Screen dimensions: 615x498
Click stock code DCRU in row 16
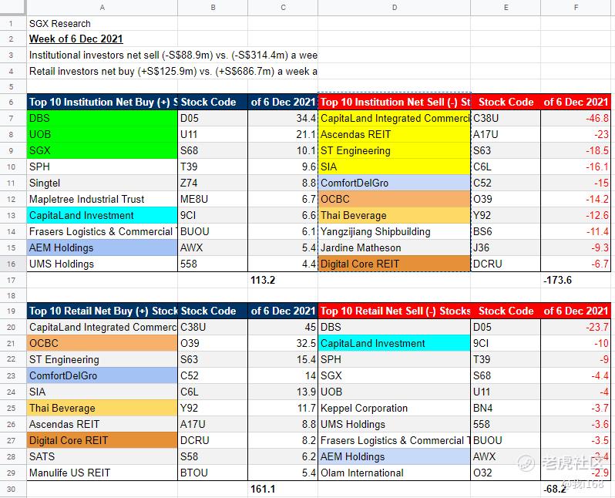click(x=506, y=264)
